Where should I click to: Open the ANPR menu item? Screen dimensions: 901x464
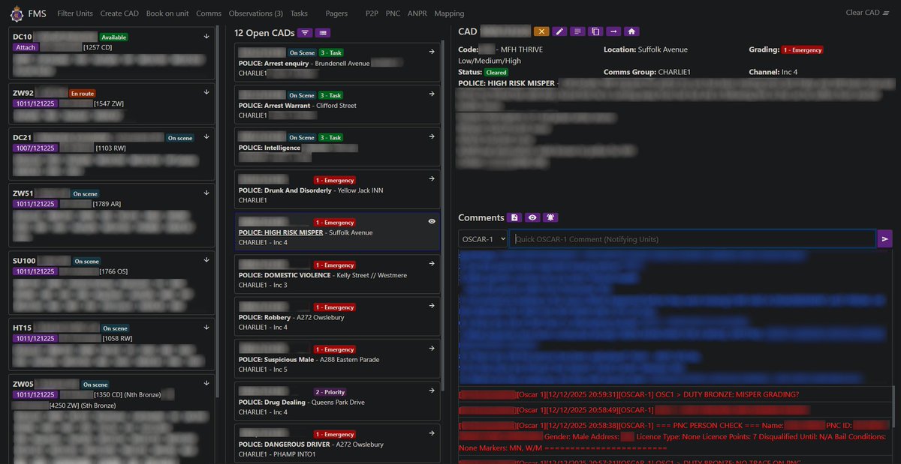click(417, 13)
